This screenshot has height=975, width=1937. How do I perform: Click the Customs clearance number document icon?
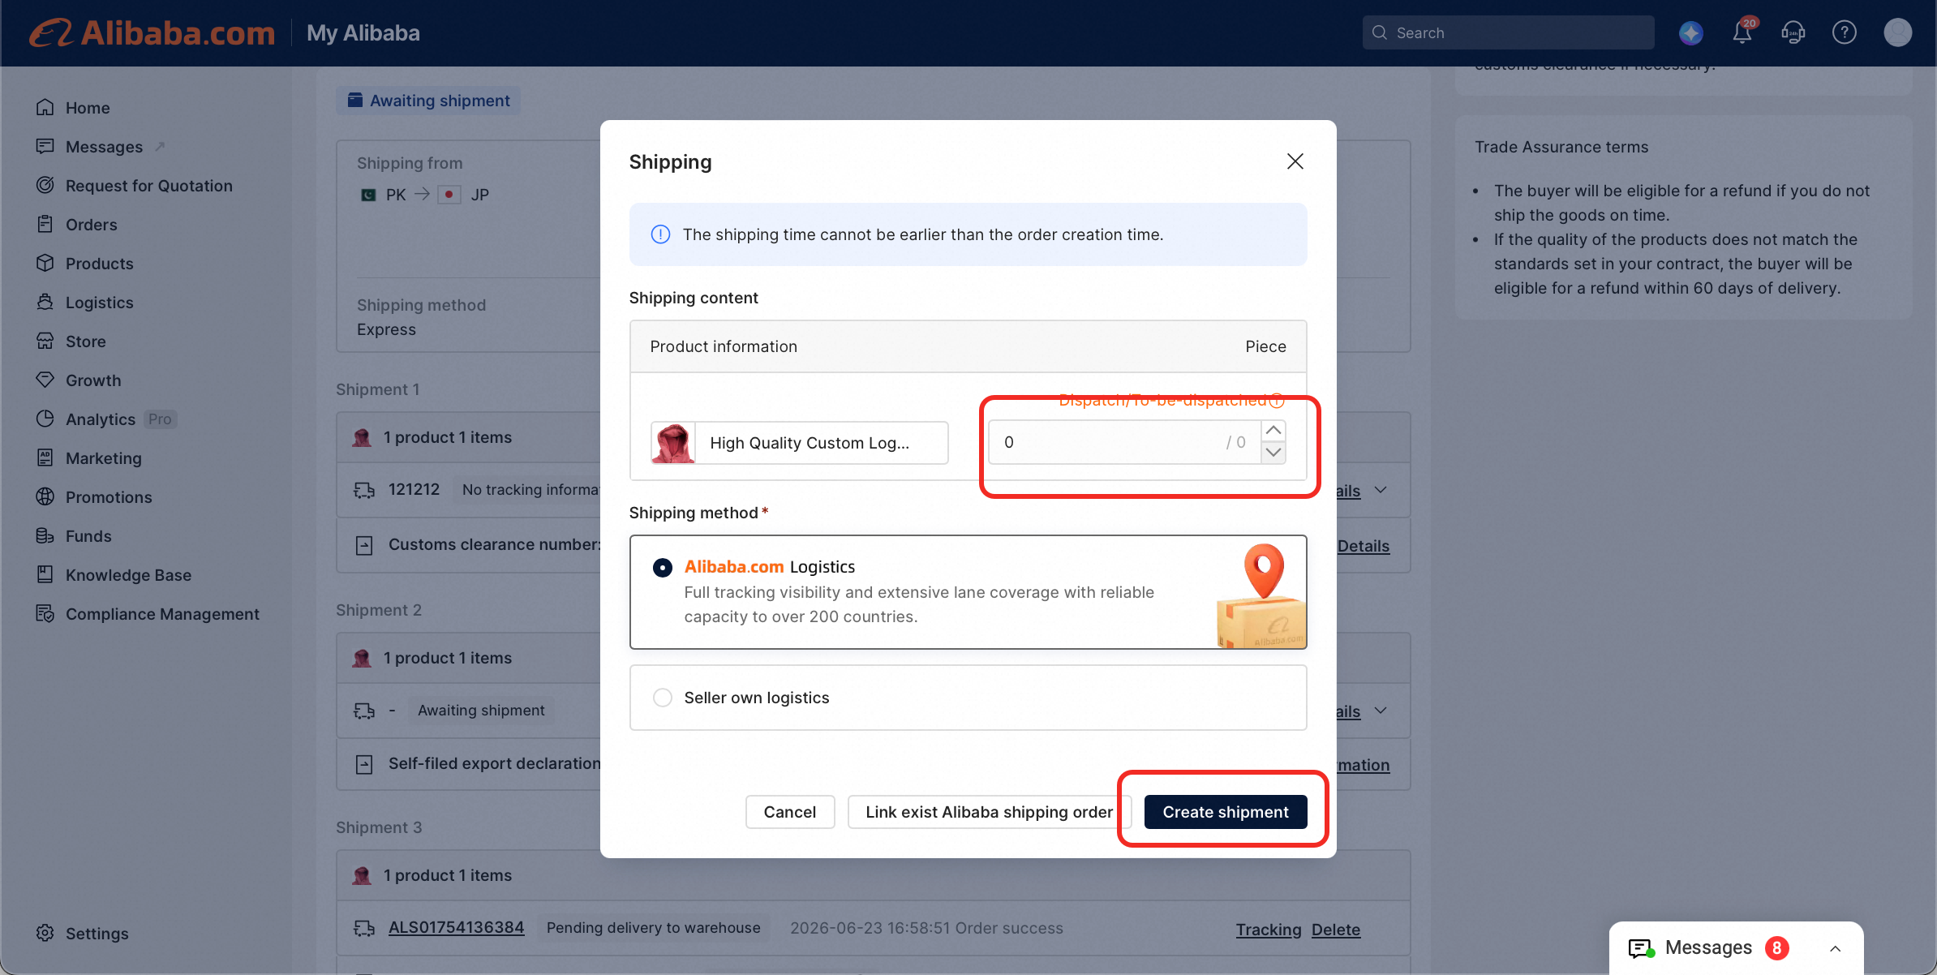click(364, 546)
